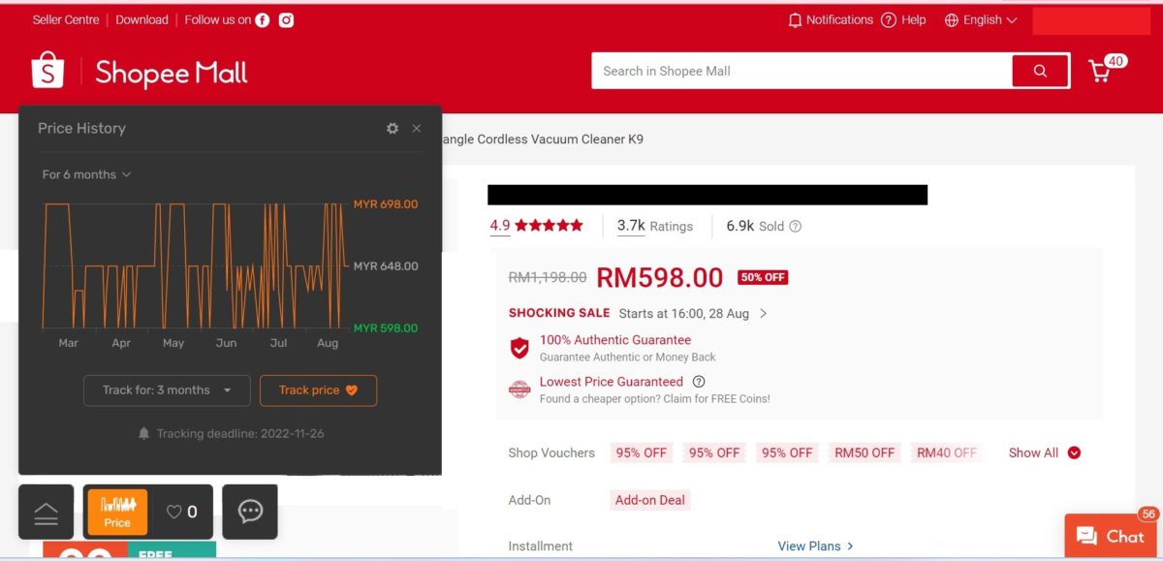Click the shopping cart icon
Viewport: 1163px width, 561px height.
coord(1100,71)
